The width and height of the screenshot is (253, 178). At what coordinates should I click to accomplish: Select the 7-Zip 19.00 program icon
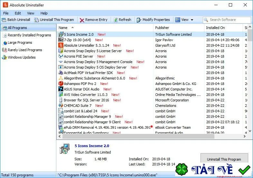[x=61, y=40]
